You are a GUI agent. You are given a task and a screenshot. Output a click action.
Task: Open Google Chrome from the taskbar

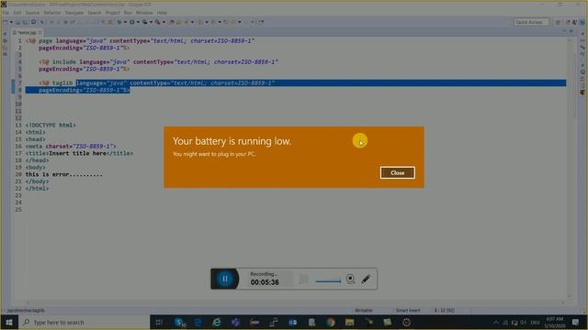pyautogui.click(x=331, y=322)
